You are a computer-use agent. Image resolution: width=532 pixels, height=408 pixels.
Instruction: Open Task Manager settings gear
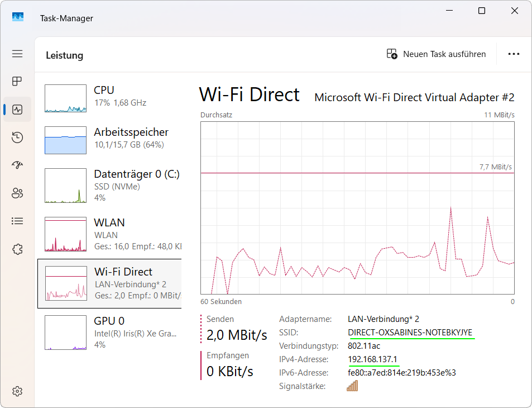tap(17, 391)
